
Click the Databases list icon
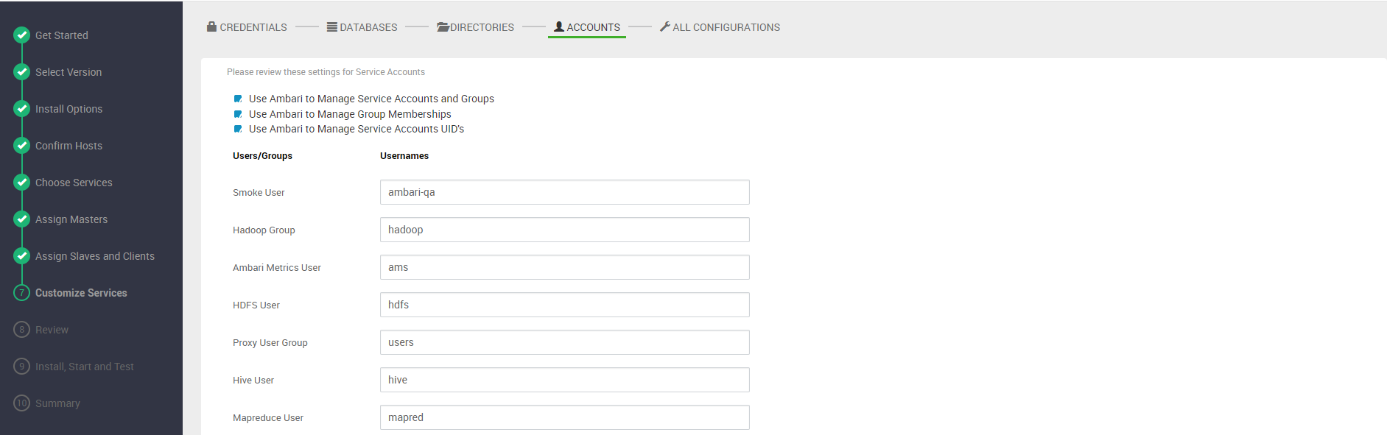coord(332,26)
